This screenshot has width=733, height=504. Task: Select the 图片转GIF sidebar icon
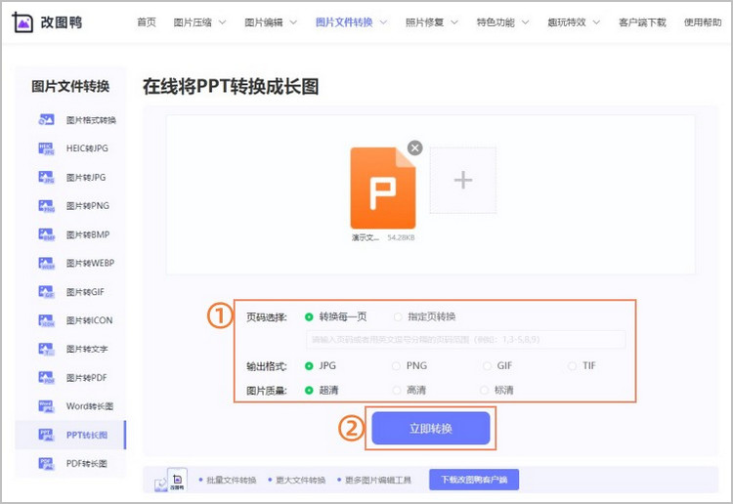coord(46,292)
